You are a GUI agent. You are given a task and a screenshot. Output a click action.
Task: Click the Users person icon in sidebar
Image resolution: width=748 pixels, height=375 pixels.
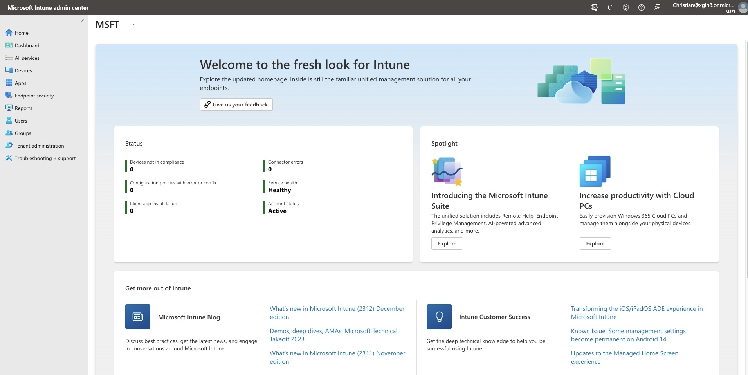pos(9,121)
